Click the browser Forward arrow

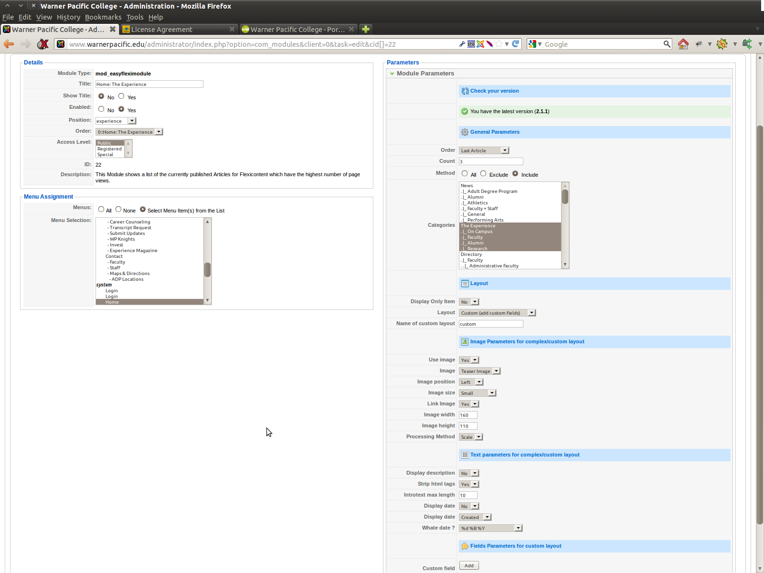[26, 44]
